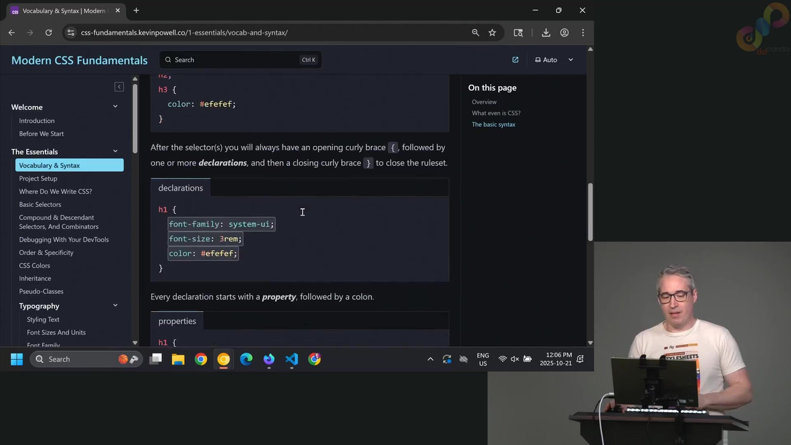
Task: Open the Windows Start menu
Action: tap(17, 359)
